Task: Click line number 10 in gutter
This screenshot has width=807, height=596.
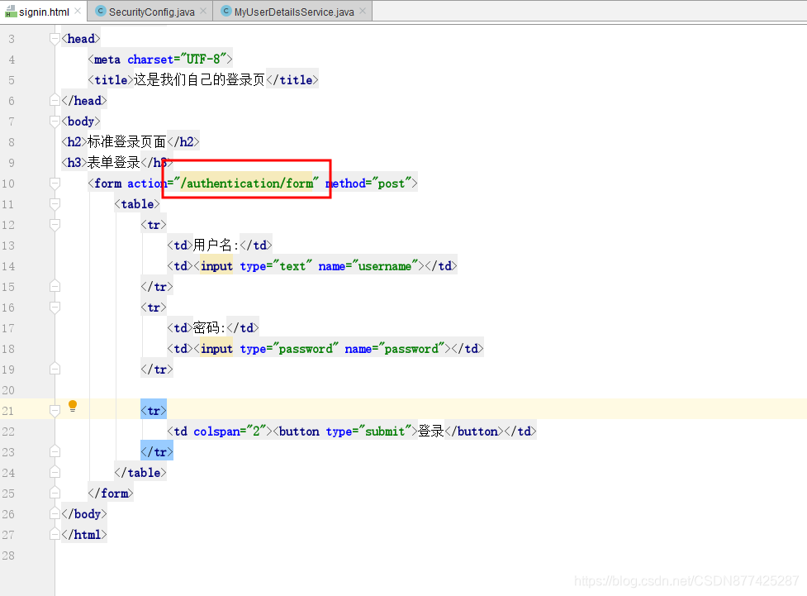Action: tap(8, 184)
